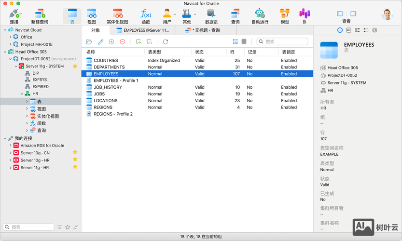Click the export wizard icon

(x=150, y=42)
